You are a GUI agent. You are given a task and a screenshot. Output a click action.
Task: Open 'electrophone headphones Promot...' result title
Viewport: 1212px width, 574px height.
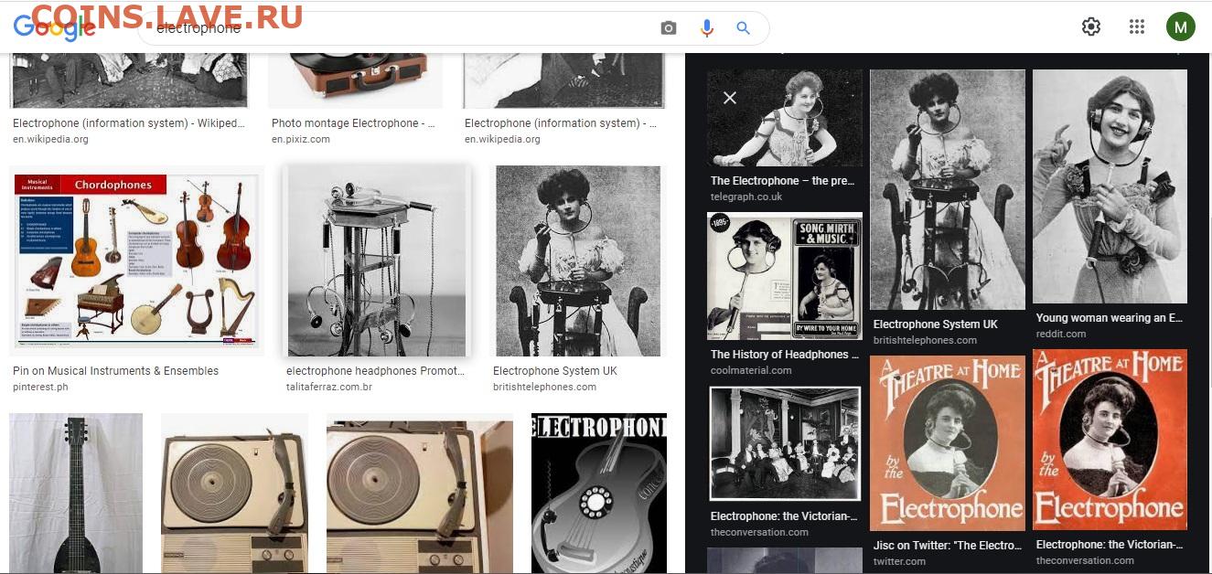click(375, 371)
